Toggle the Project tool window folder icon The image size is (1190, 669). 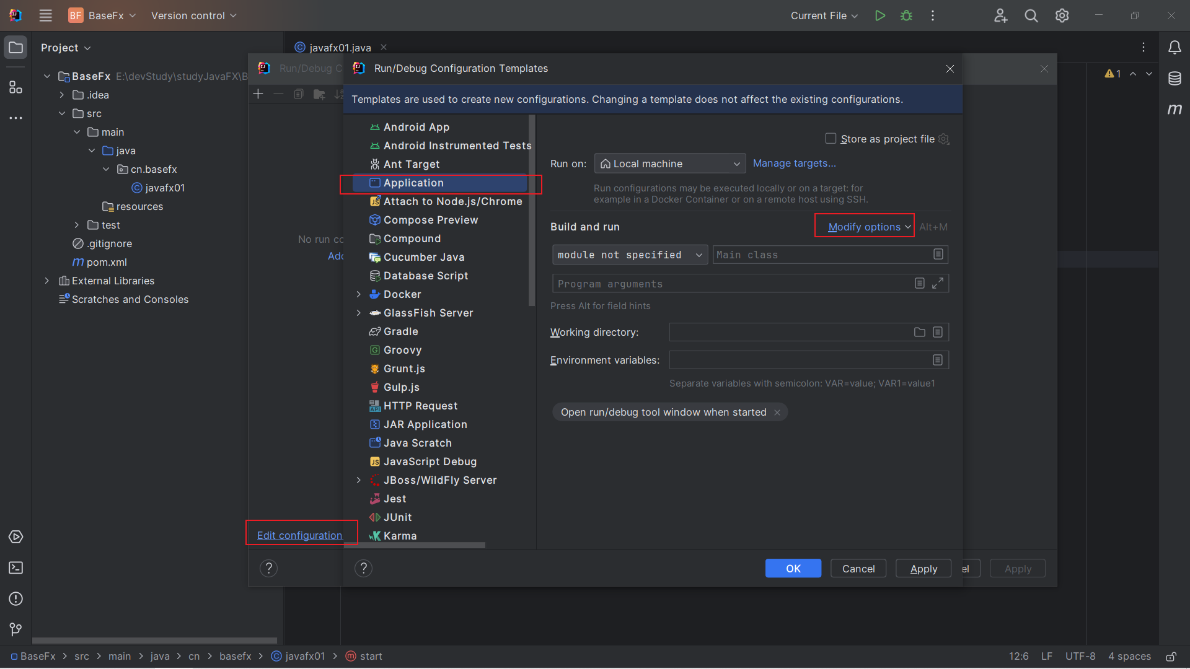(x=16, y=48)
